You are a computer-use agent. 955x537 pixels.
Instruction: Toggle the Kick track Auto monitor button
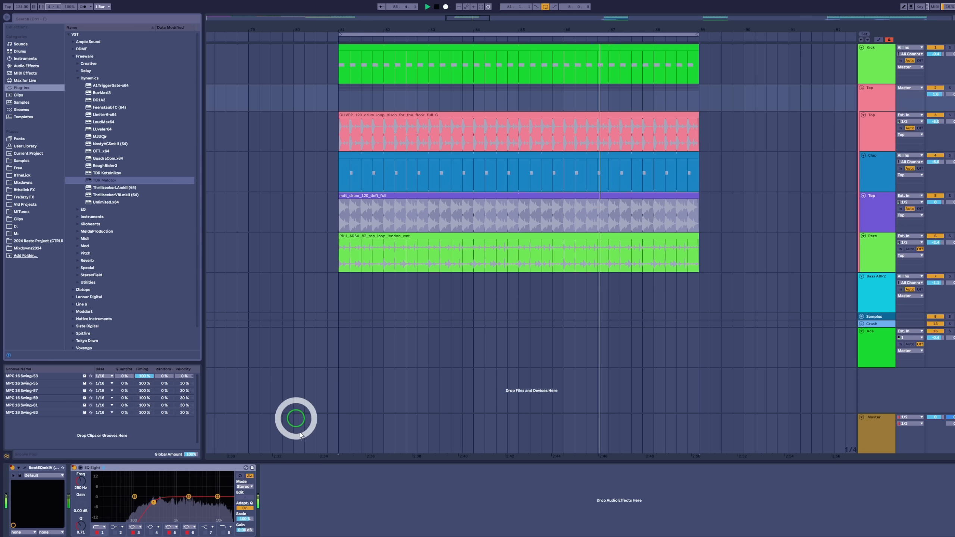coord(909,60)
